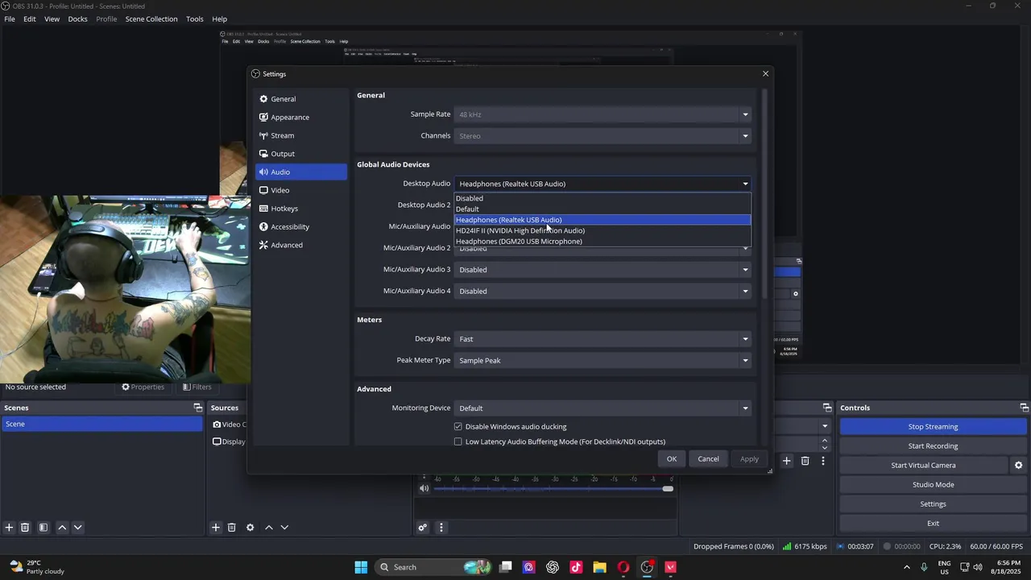The height and width of the screenshot is (580, 1031).
Task: Choose Disabled in the device list
Action: 602,198
